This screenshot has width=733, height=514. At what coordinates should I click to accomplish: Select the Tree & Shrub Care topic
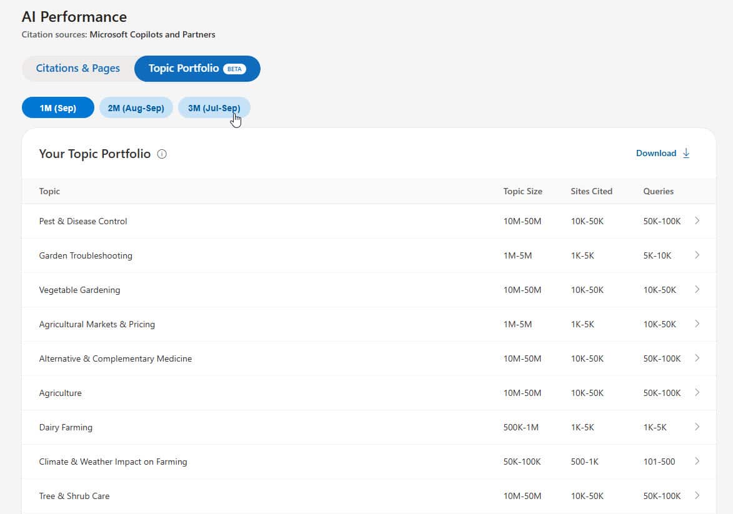[74, 496]
